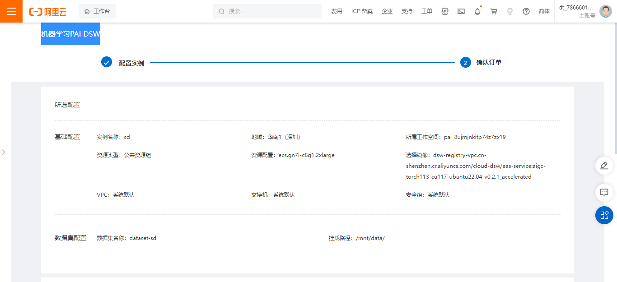
Task: Switch language via 简体
Action: point(544,11)
